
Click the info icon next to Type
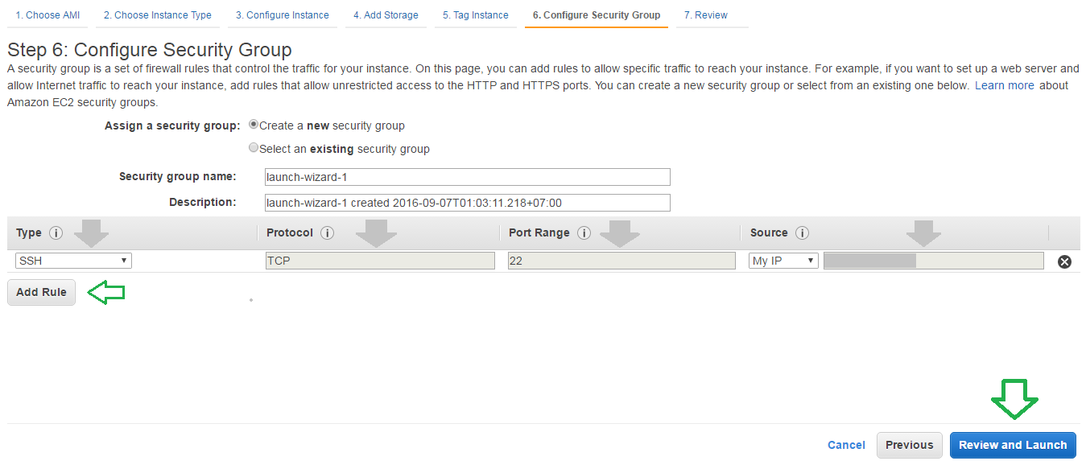[56, 233]
